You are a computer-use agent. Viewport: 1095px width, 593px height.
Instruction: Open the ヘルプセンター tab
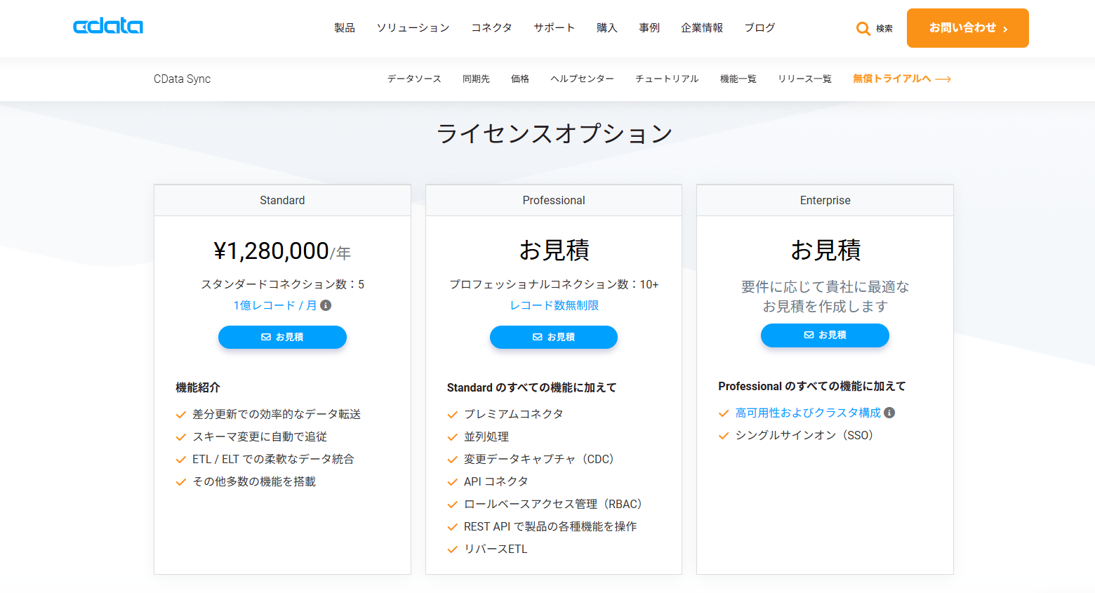[582, 79]
